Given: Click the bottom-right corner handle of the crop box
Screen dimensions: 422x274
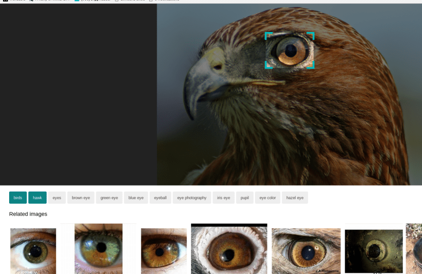Looking at the screenshot, I should coord(311,66).
